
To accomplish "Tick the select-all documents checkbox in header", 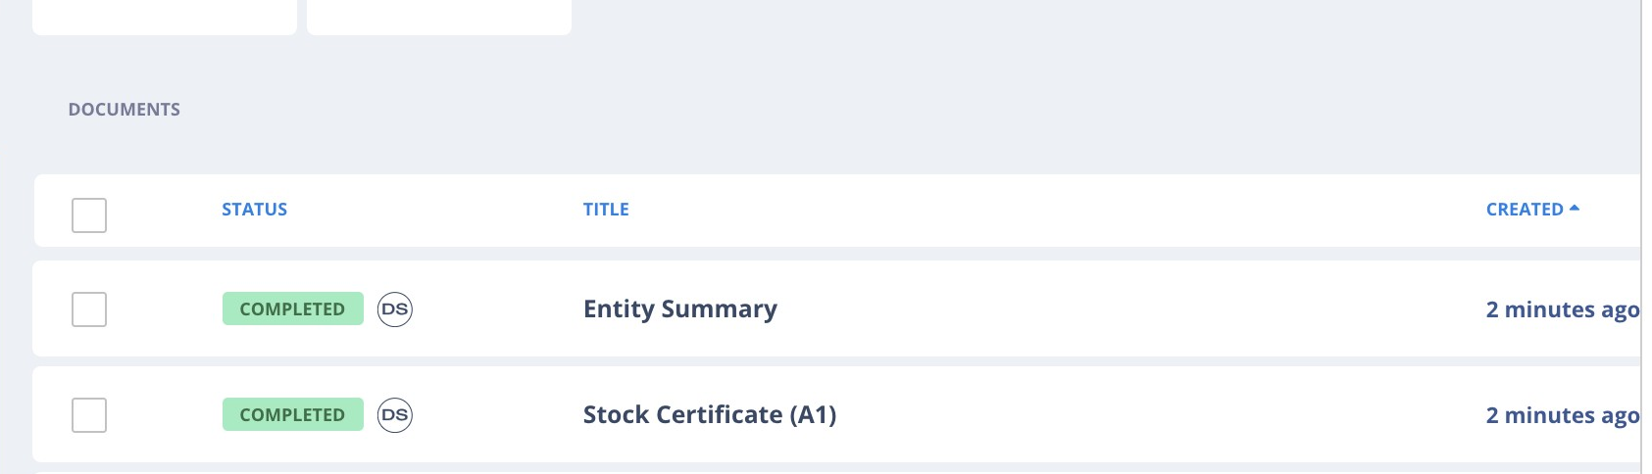I will [89, 215].
